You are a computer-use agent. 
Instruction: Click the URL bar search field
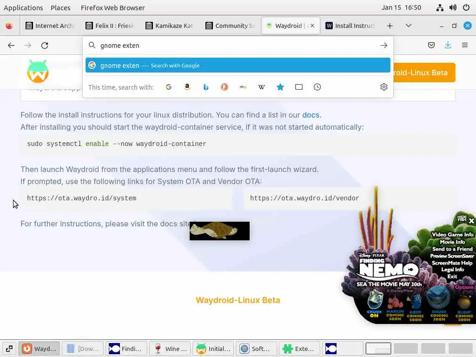238,46
